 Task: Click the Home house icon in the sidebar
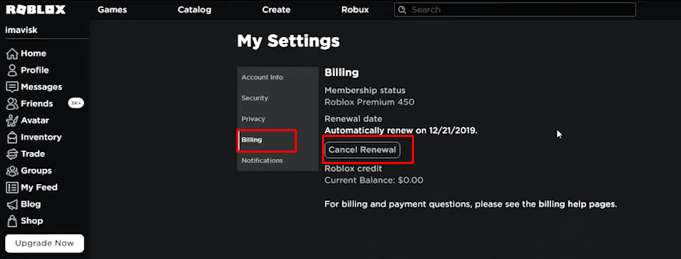(x=12, y=54)
